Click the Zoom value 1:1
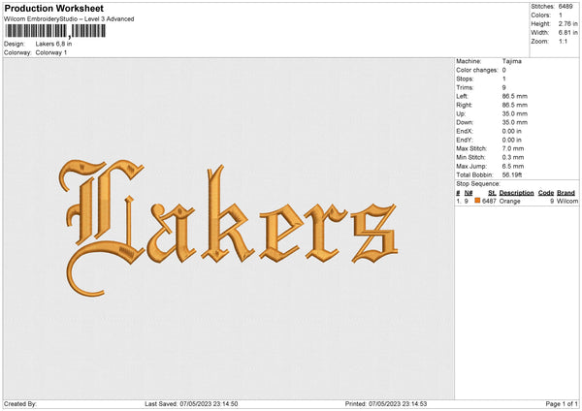This screenshot has width=582, height=411. click(563, 41)
